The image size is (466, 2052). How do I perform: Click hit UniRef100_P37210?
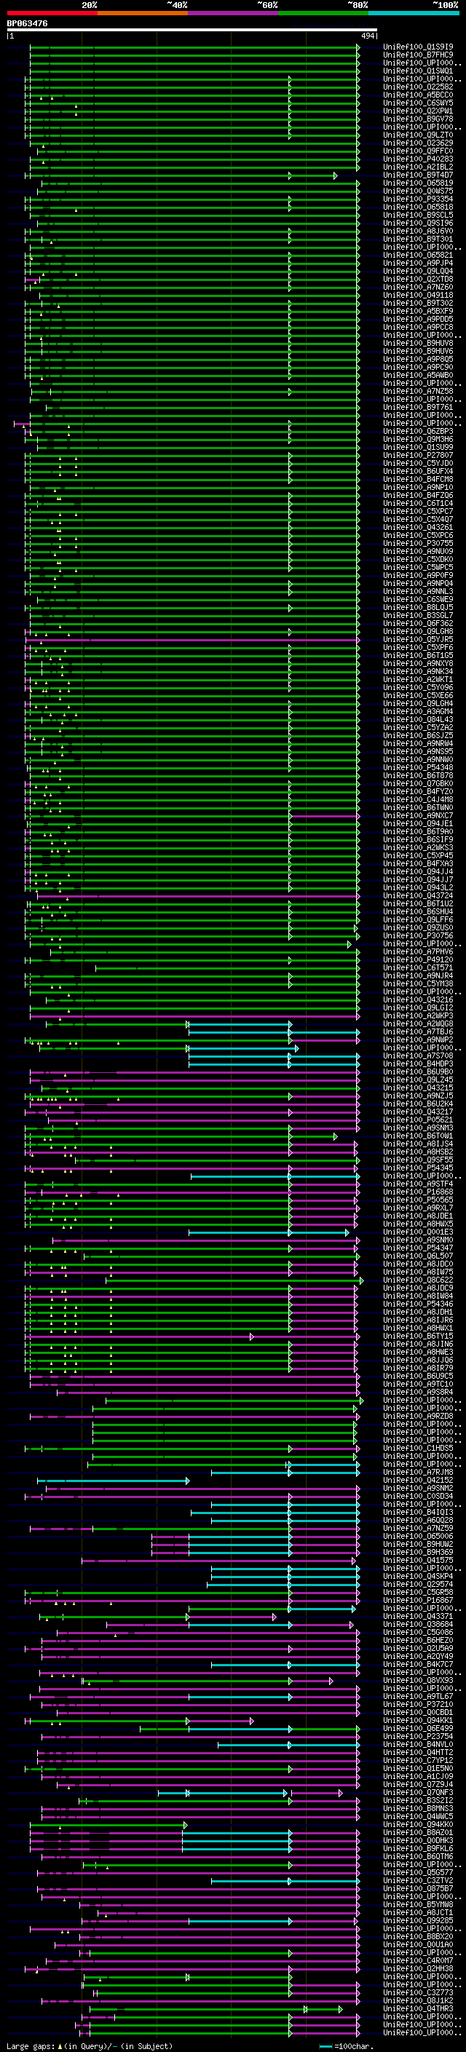(418, 1704)
